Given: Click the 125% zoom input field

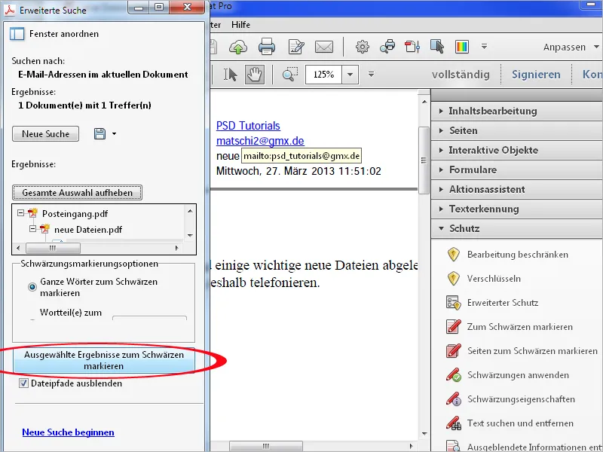Looking at the screenshot, I should point(323,74).
